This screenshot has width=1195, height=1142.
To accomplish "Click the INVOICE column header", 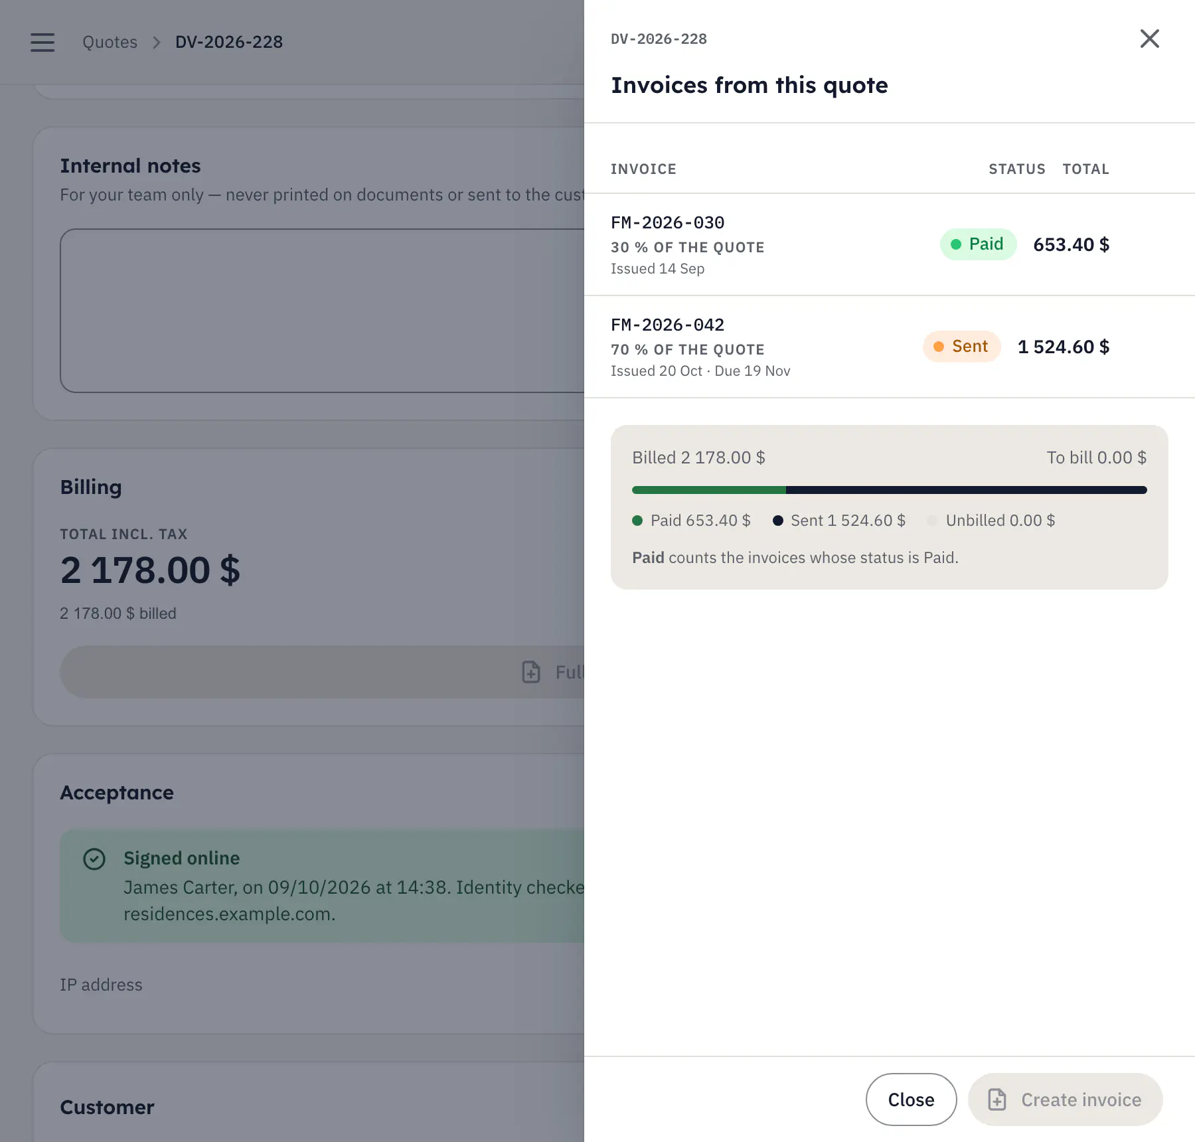I will pos(643,169).
